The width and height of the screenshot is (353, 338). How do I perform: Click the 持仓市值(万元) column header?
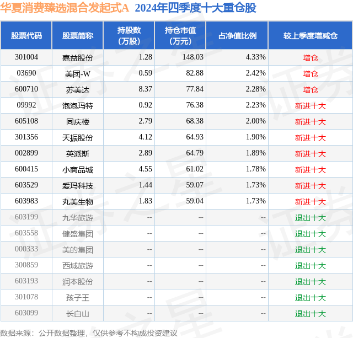click(180, 35)
